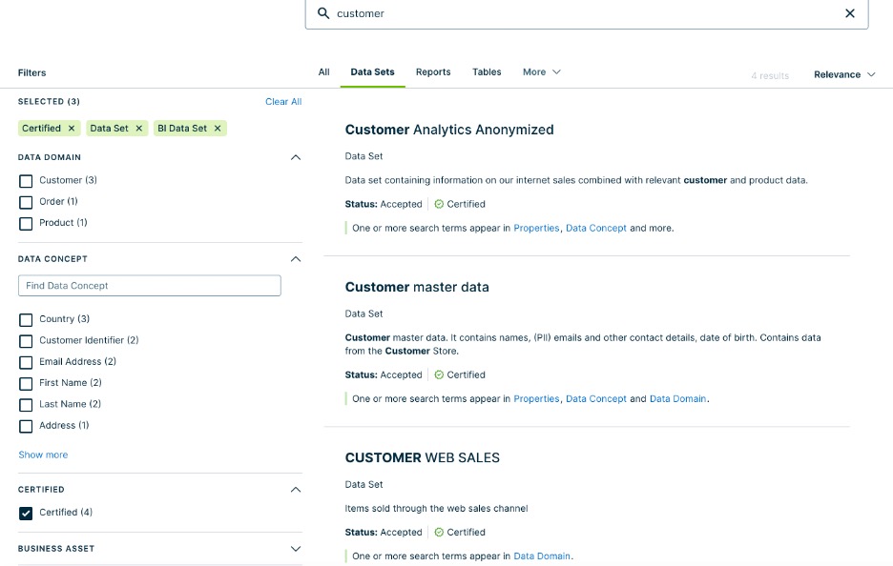Click the search magnifier icon

pyautogui.click(x=322, y=13)
